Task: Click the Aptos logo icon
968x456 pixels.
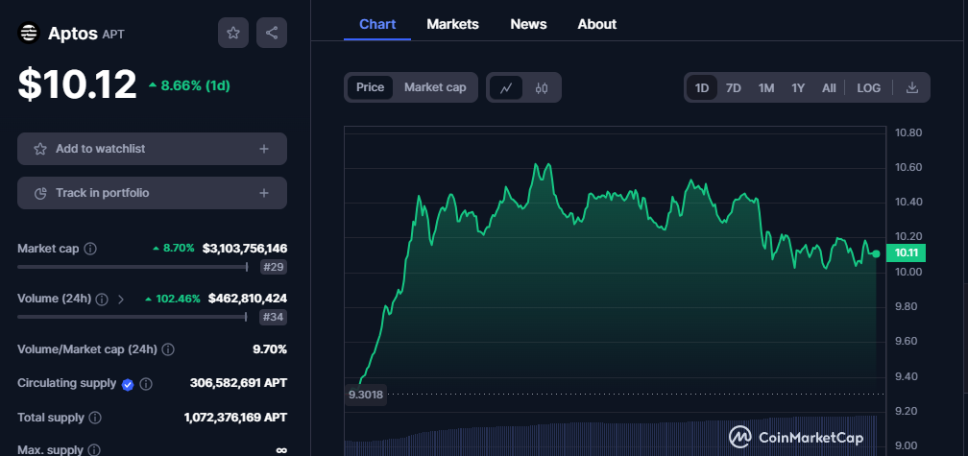Action: [x=29, y=33]
